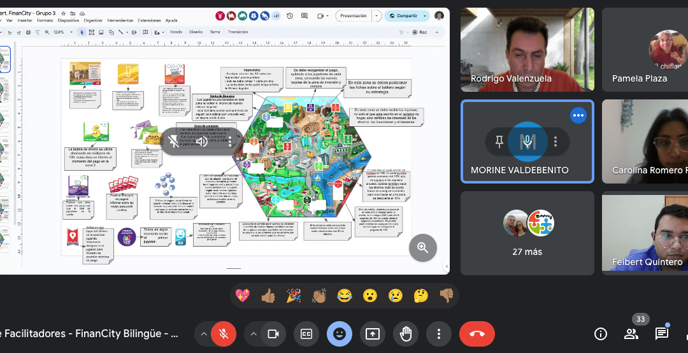
Task: Select the cursor tool in Slides toolbar
Action: coord(82,32)
